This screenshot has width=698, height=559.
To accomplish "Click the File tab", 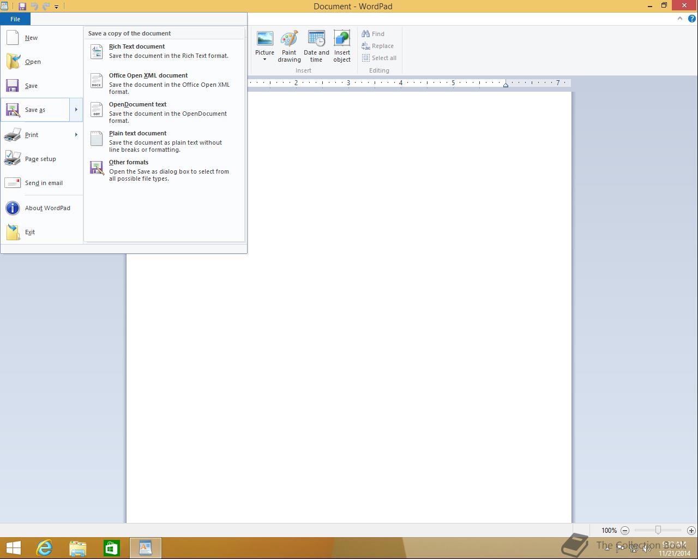I will (x=15, y=19).
